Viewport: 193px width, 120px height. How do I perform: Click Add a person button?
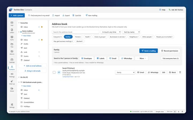pyautogui.click(x=17, y=15)
